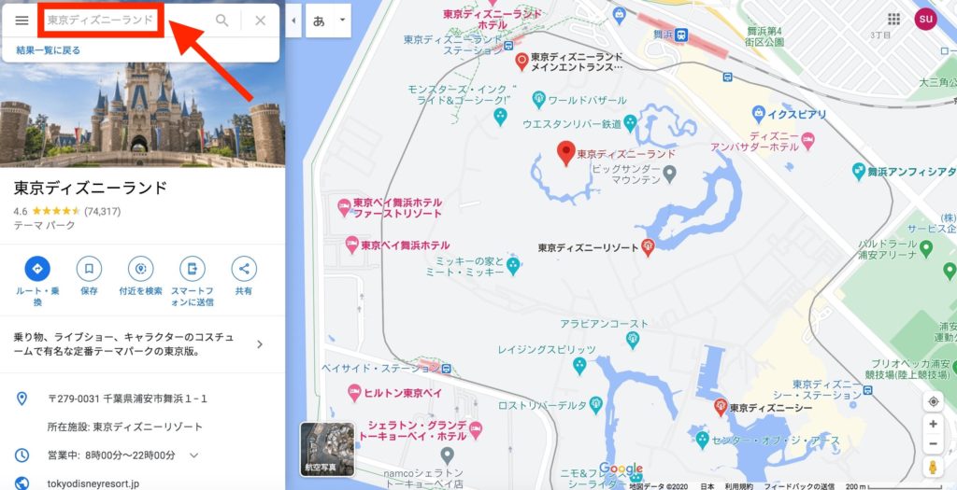Viewport: 957px width, 490px height.
Task: Click the ワールドバザール marker
Action: [x=538, y=99]
